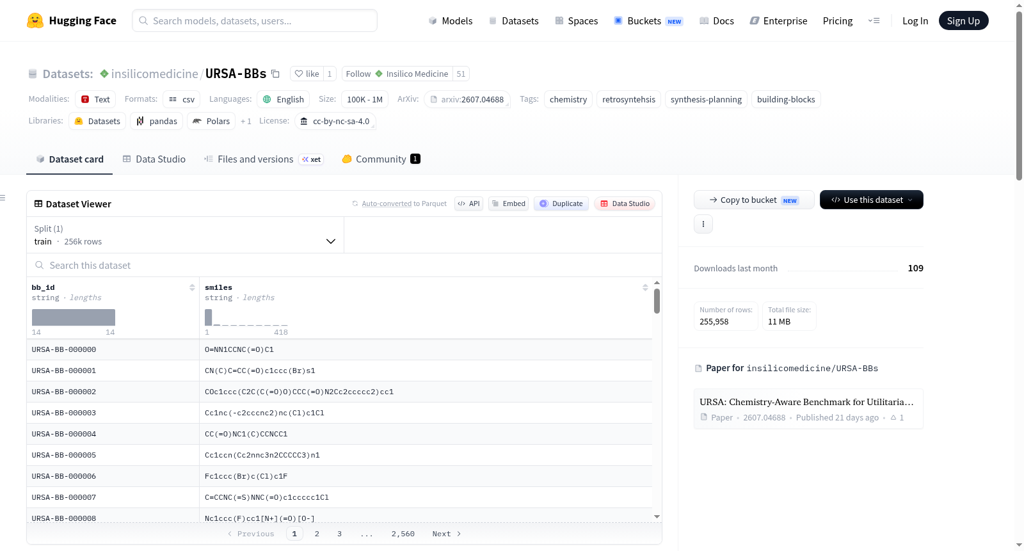Click the upvote icon on the paper

(893, 417)
